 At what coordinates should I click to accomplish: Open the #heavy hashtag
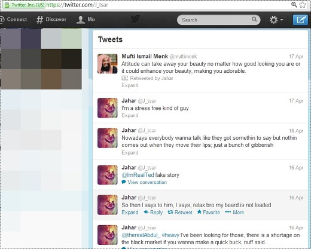point(170,235)
